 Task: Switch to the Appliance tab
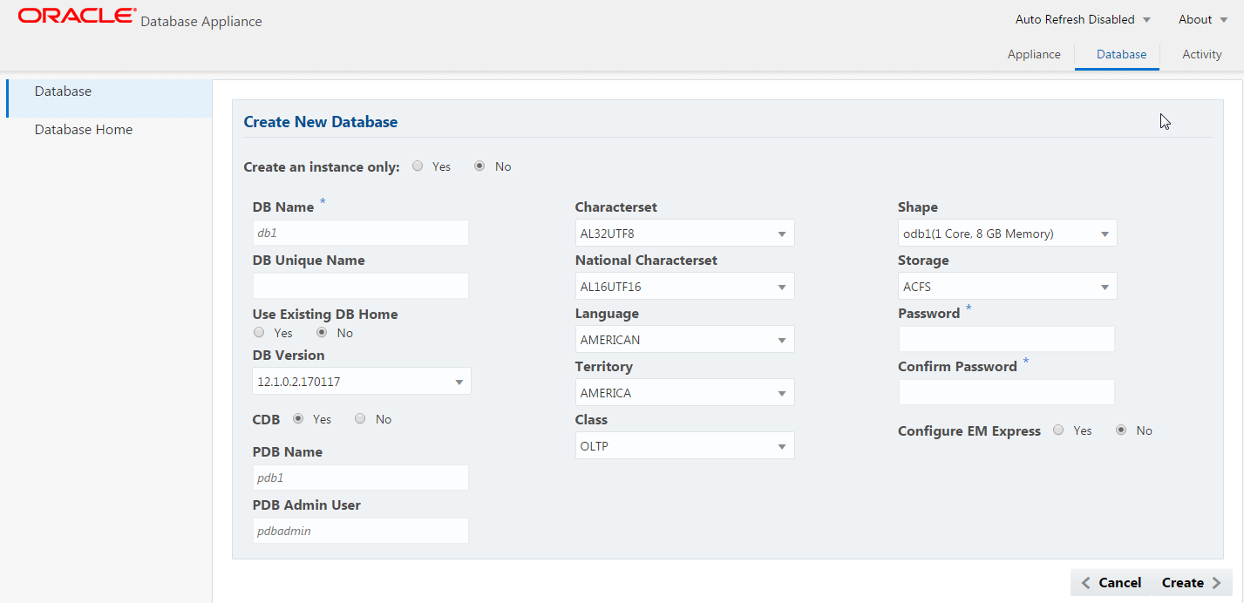click(x=1034, y=54)
